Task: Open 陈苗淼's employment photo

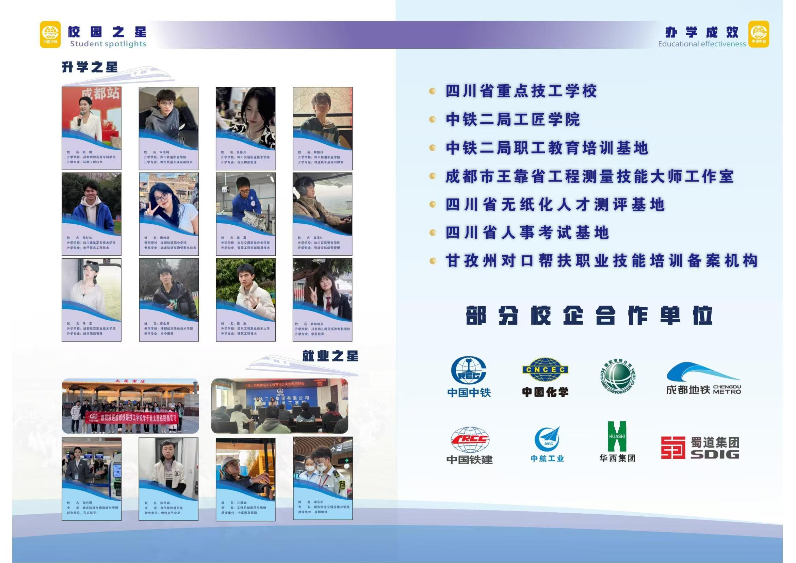Action: pyautogui.click(x=168, y=469)
